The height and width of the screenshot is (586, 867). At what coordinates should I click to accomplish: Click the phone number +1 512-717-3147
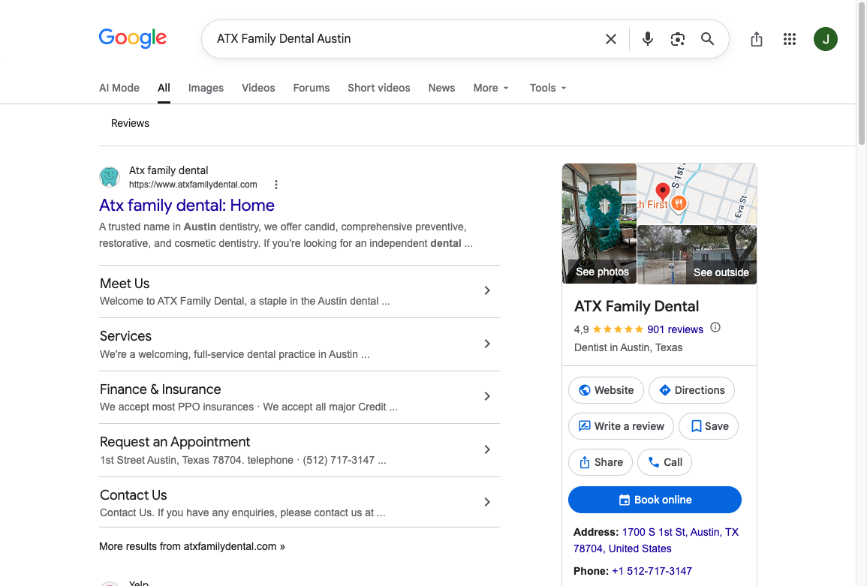(652, 571)
